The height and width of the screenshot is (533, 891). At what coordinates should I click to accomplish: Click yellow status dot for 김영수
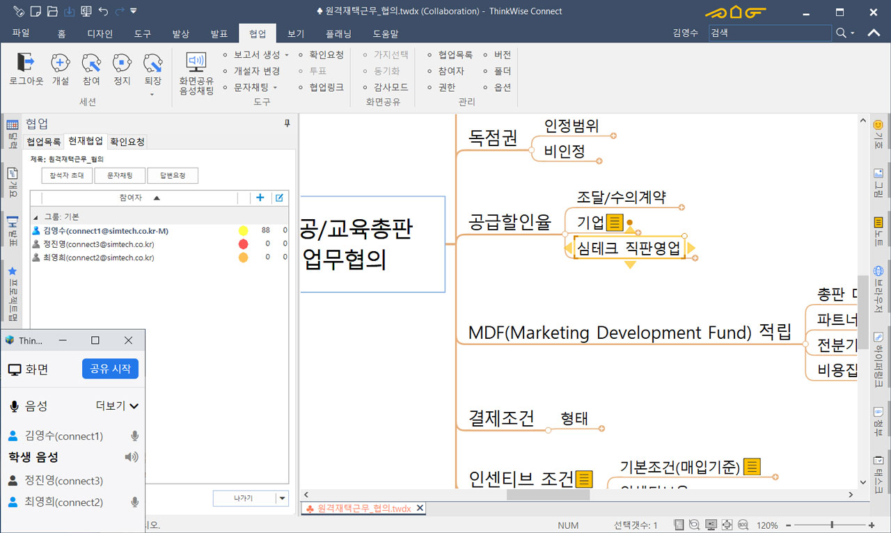click(244, 230)
